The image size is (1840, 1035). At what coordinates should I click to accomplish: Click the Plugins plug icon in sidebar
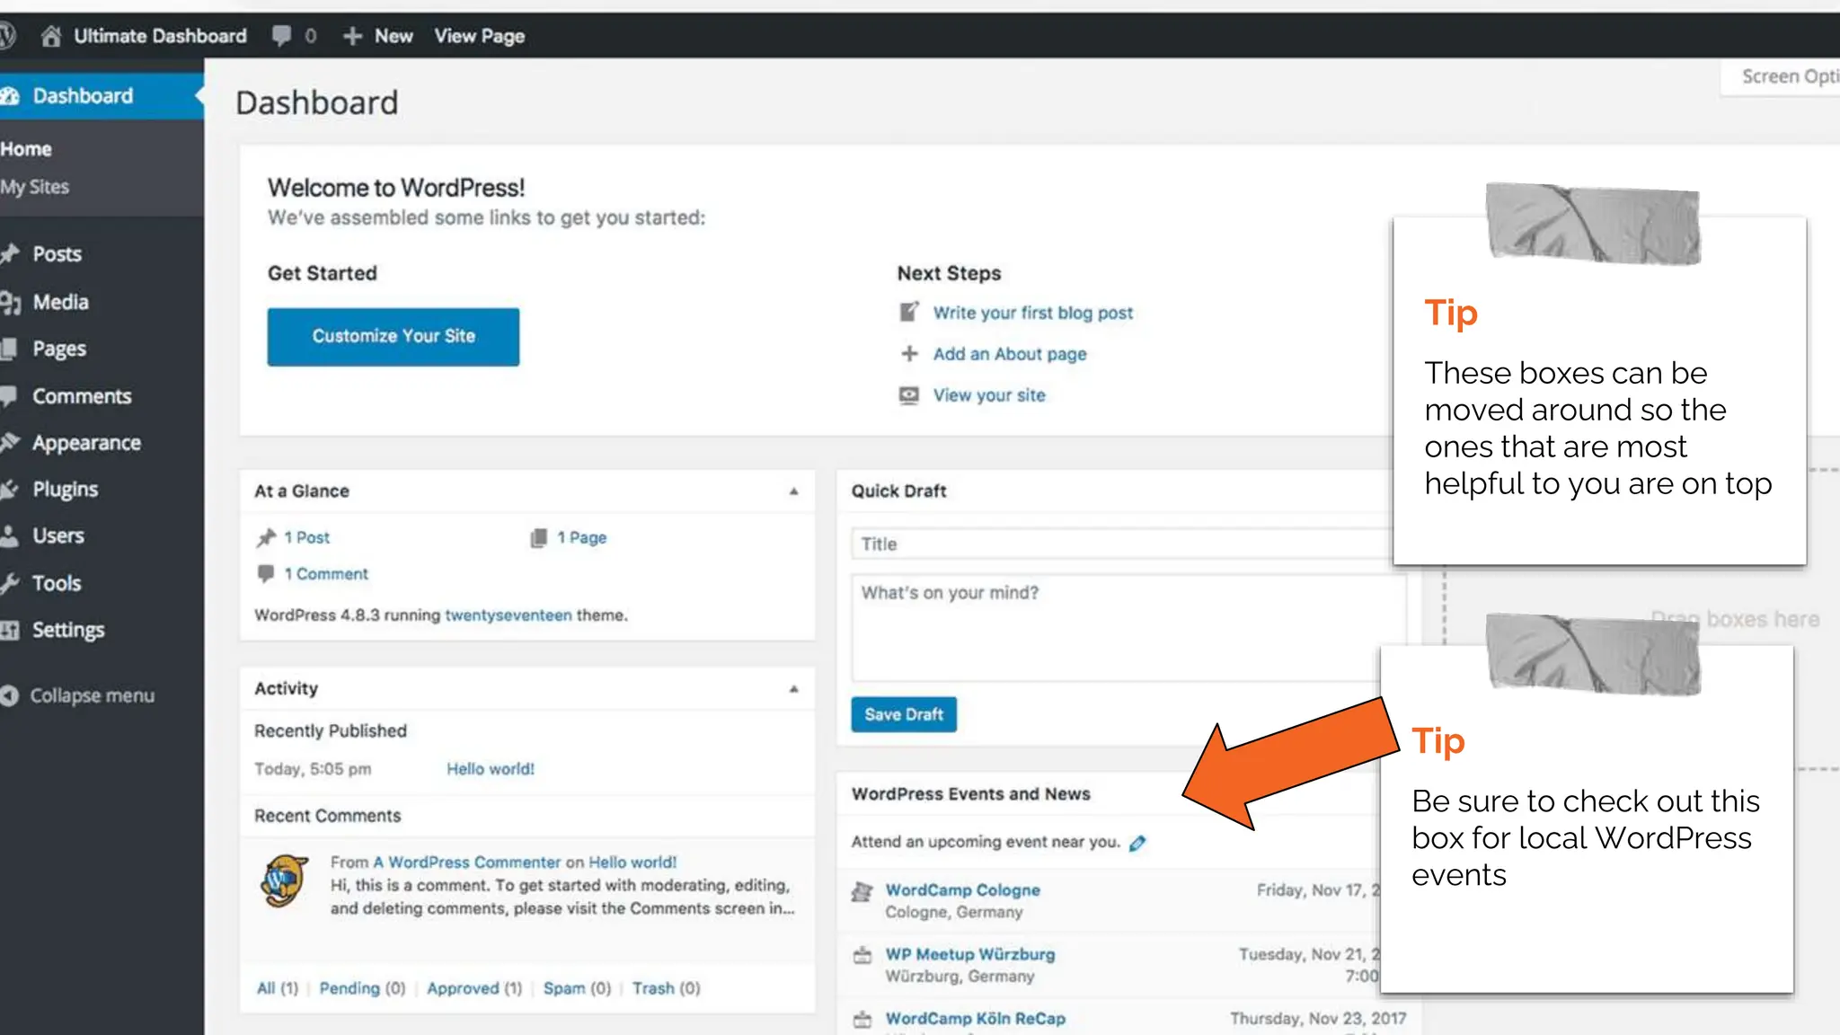tap(10, 490)
